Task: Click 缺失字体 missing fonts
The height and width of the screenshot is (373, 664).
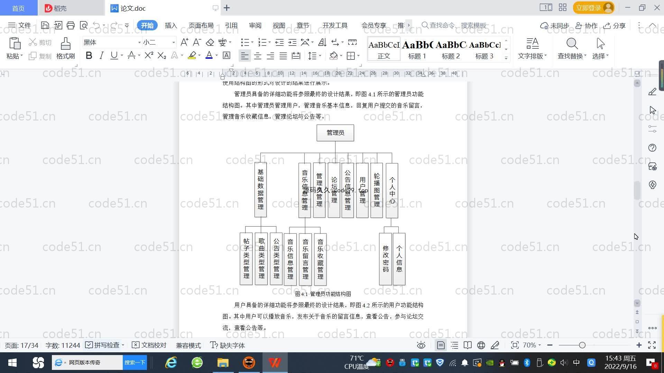Action: tap(228, 345)
